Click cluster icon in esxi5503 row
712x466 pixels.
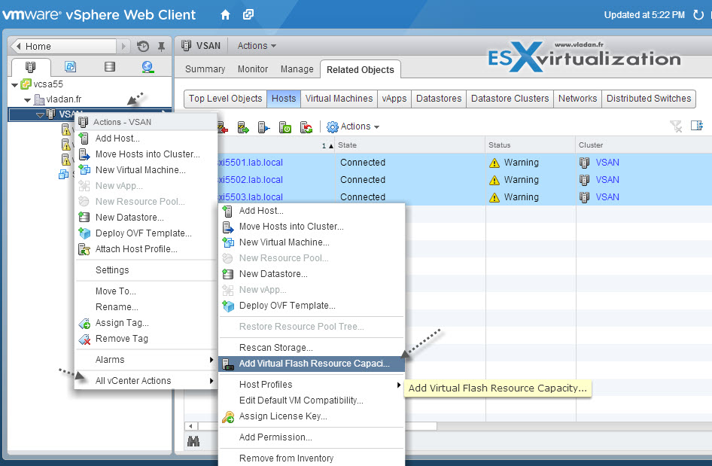[x=584, y=197]
